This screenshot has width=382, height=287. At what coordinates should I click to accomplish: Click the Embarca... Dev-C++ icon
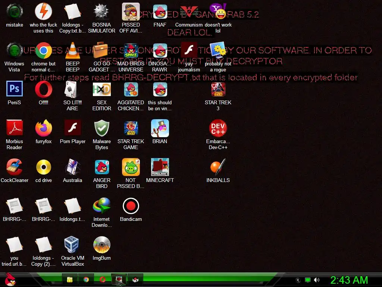[218, 128]
